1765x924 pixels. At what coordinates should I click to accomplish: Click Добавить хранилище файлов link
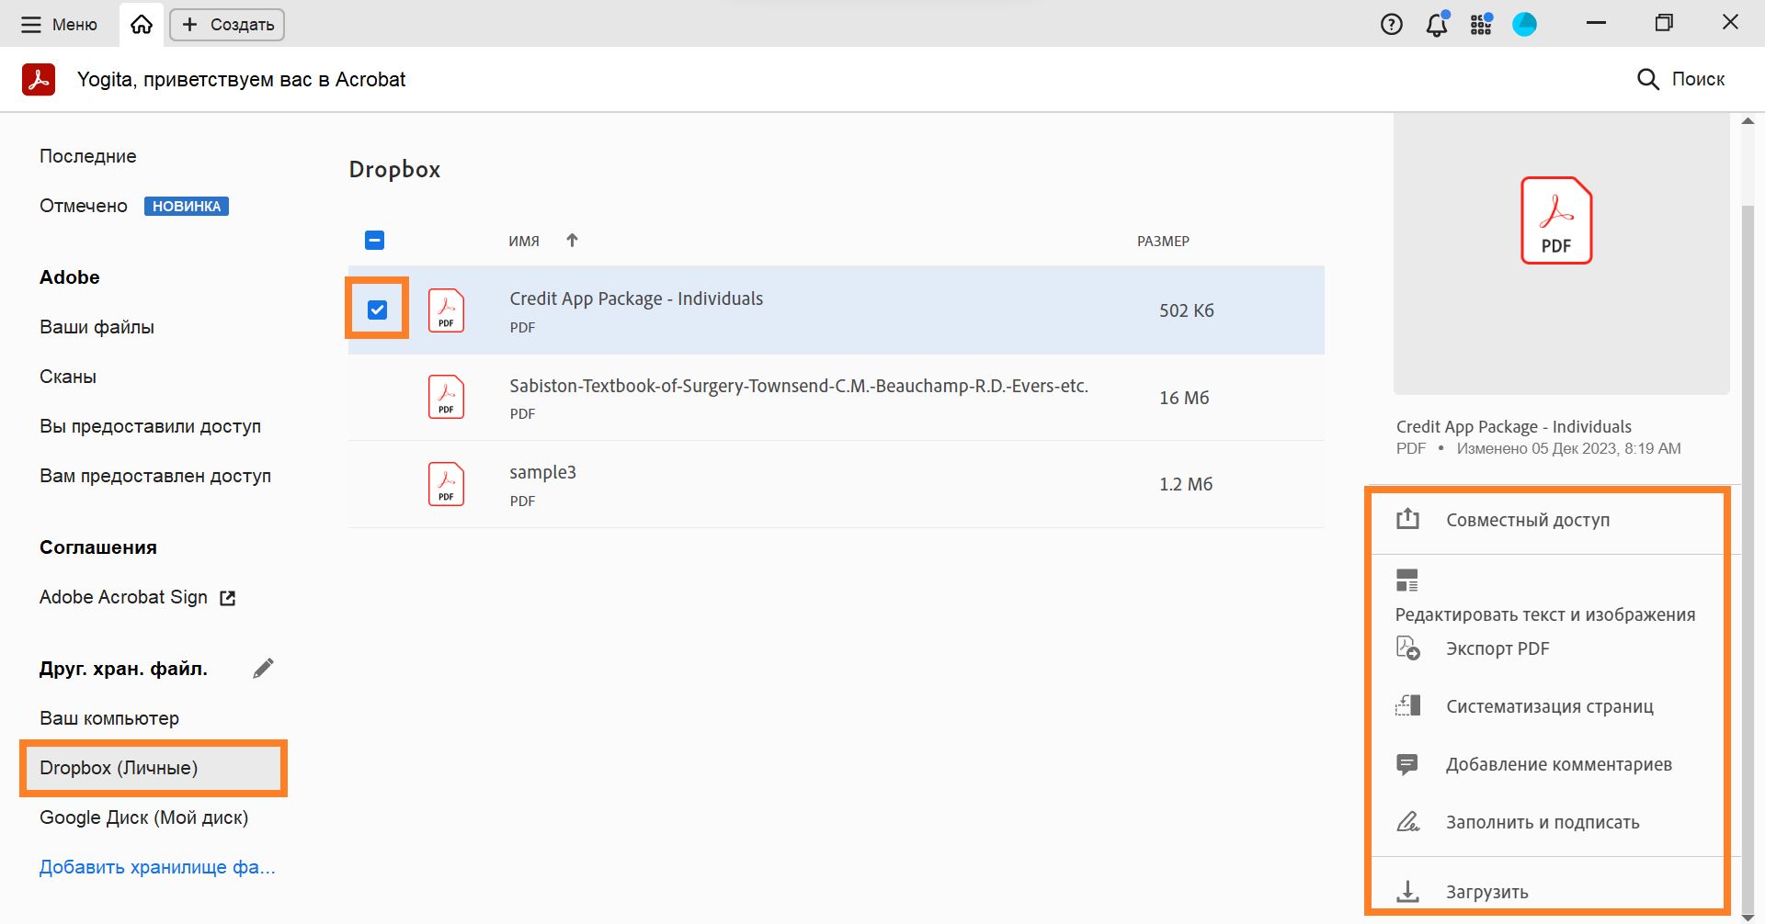[157, 867]
